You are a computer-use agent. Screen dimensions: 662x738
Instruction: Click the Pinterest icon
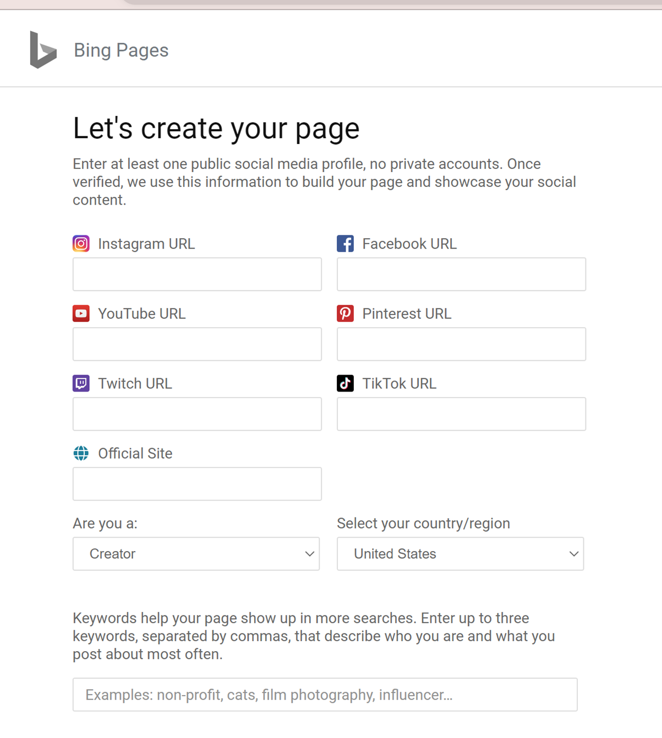tap(345, 313)
